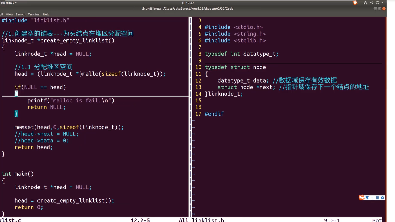
Task: Click line number 9 in the header pane
Action: coord(200,60)
